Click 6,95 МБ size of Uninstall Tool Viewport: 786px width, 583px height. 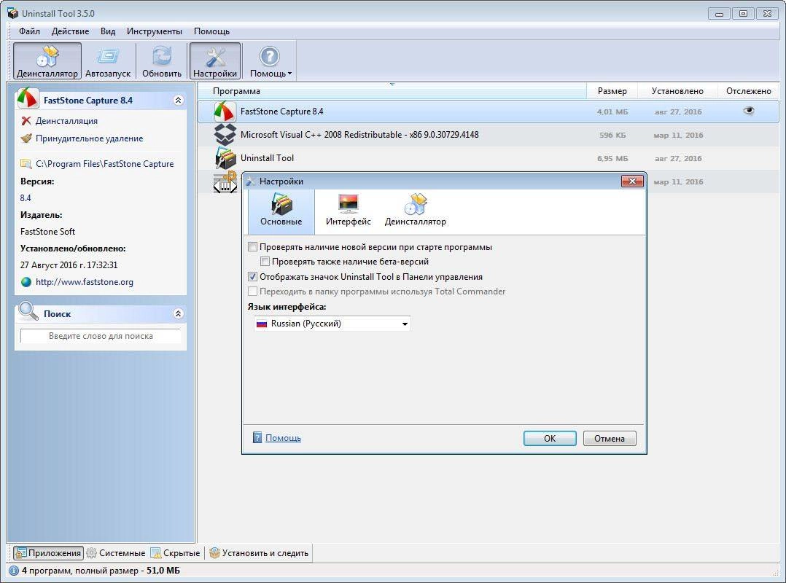(x=612, y=159)
